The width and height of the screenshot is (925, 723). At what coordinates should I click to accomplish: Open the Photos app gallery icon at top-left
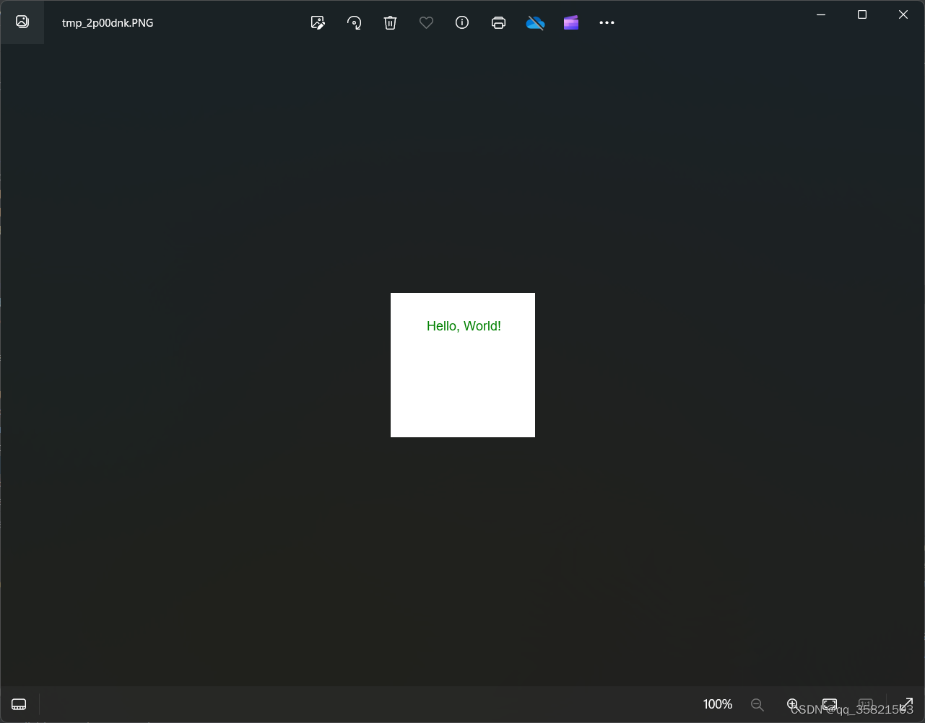(x=22, y=22)
